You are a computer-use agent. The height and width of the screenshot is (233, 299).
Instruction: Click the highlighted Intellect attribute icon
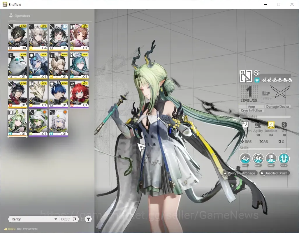[x=271, y=125]
